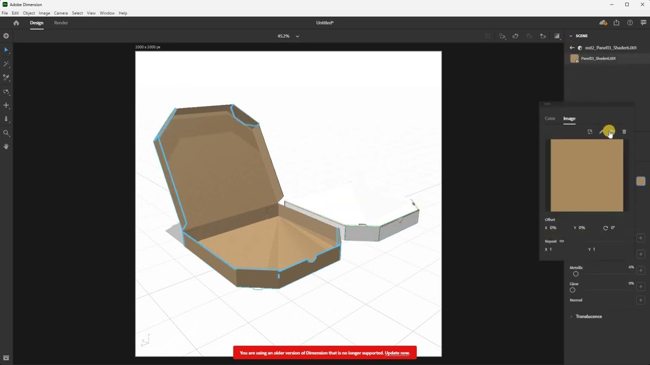This screenshot has height=365, width=650.
Task: Open the Select menu
Action: [x=77, y=13]
